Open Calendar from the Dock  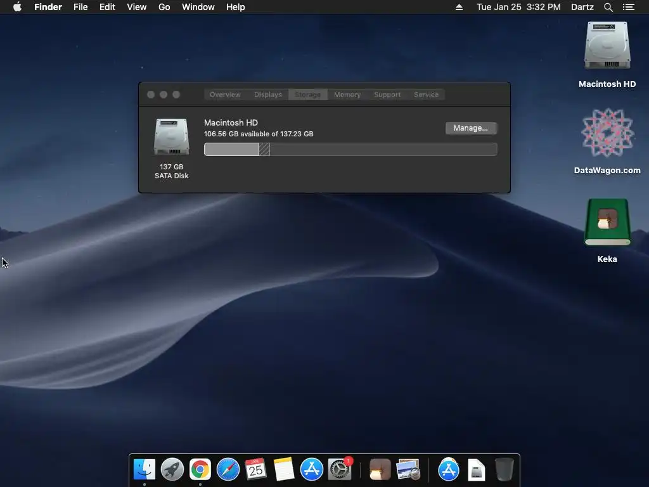click(x=255, y=469)
